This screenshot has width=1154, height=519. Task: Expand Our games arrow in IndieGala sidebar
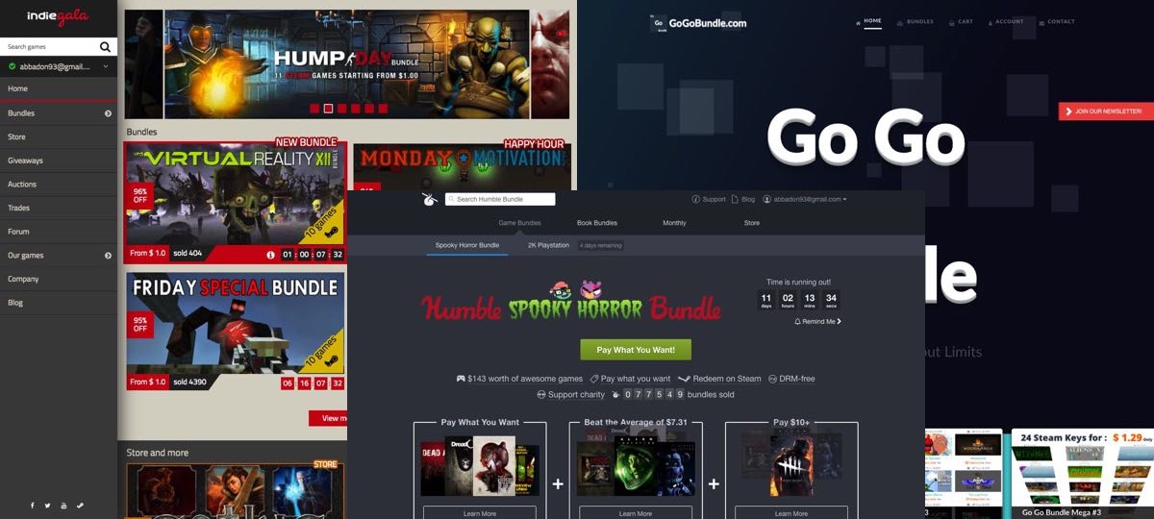[x=108, y=256]
